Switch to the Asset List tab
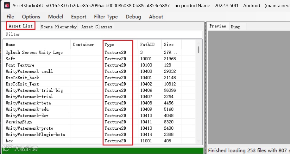290x154 pixels. (21, 26)
